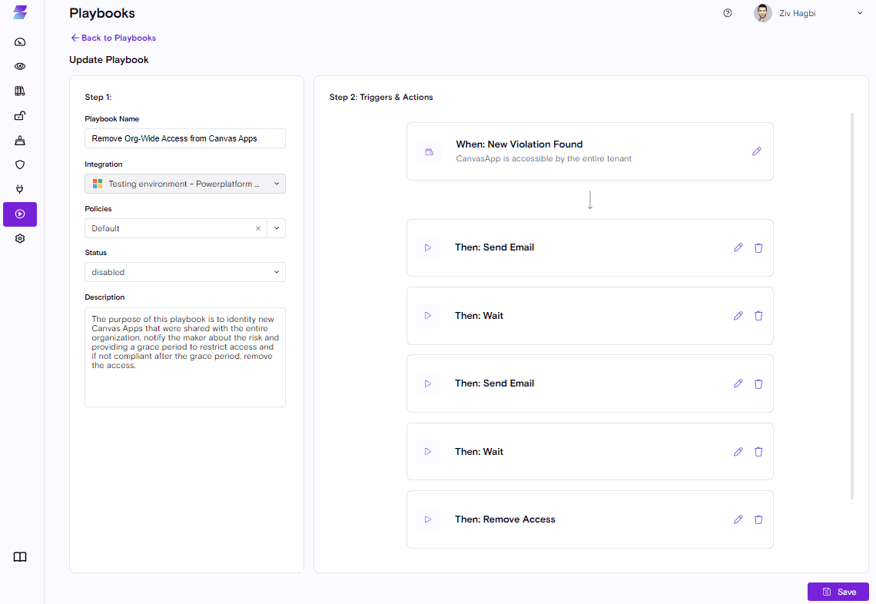Viewport: 876px width, 604px height.
Task: Open the documentation book icon at sidebar bottom
Action: [x=20, y=557]
